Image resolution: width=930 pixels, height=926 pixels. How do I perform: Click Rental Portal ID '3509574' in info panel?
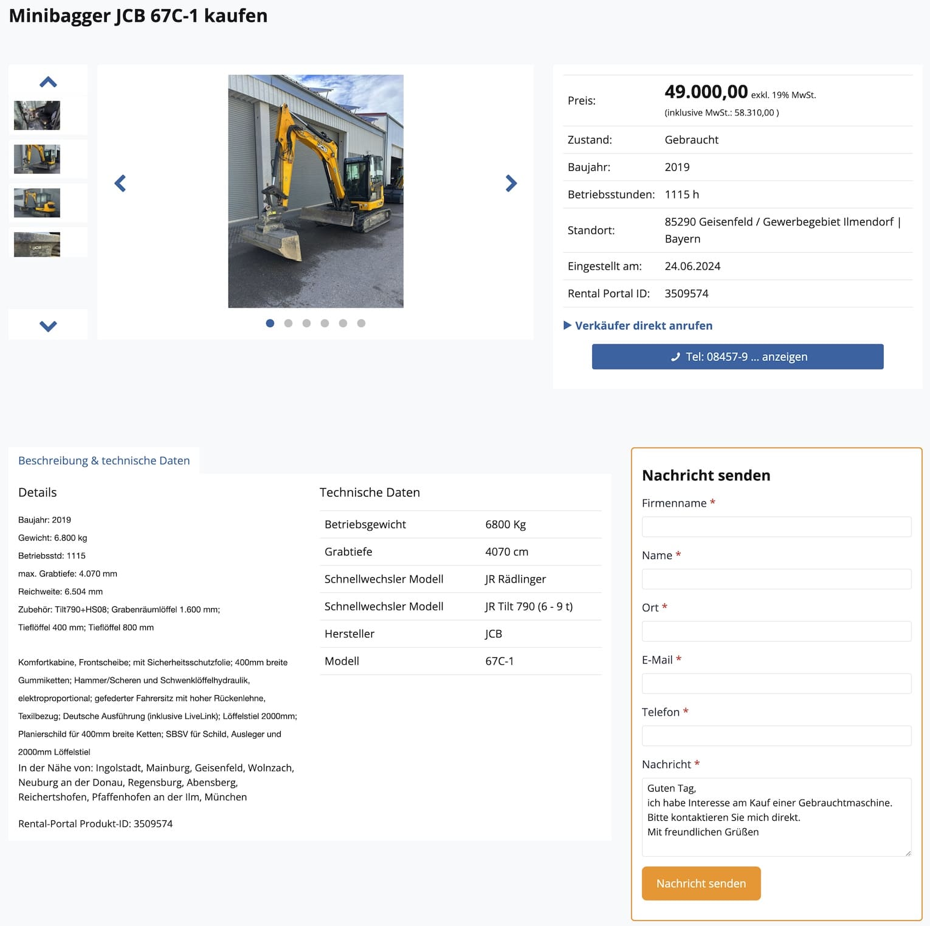[x=686, y=293]
